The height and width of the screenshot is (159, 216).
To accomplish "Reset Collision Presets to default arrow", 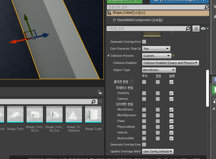I will pos(173,56).
